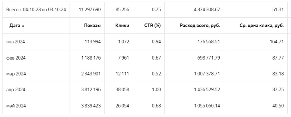Click total clicks value 85 256
The image size is (291, 117).
pyautogui.click(x=123, y=10)
